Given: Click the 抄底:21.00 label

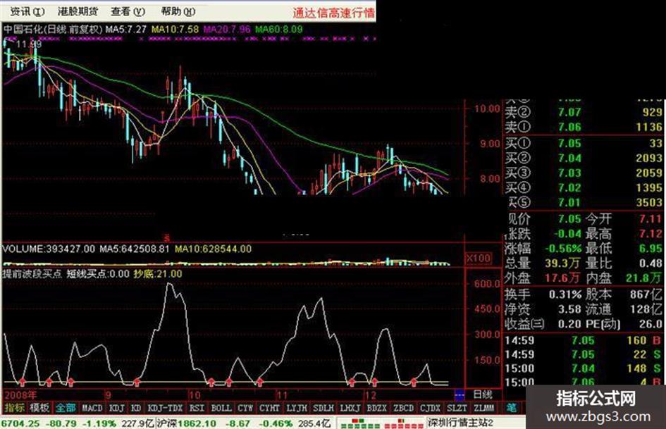Looking at the screenshot, I should 158,274.
